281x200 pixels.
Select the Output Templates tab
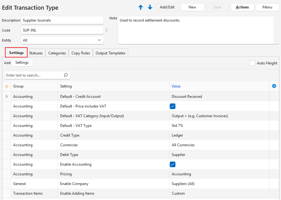coord(110,53)
